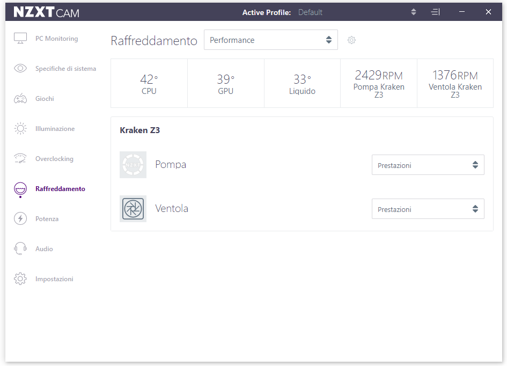Viewport: 507px width, 366px height.
Task: Click the lightning bolt Potenza icon
Action: 20,218
